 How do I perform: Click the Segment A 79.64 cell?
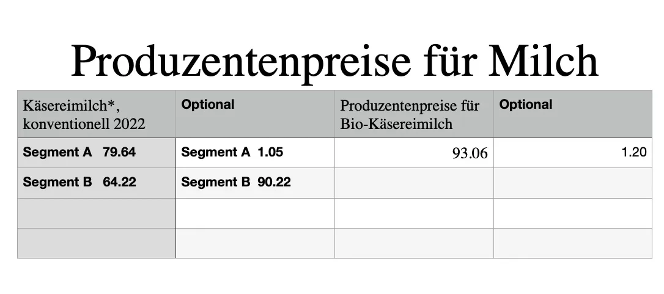pos(96,152)
